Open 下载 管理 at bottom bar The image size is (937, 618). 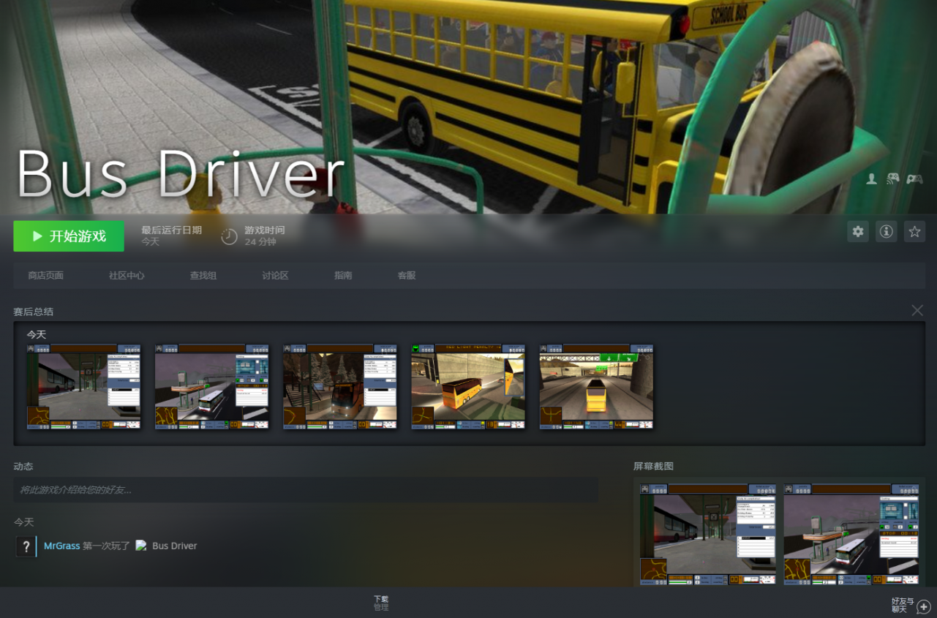coord(381,603)
